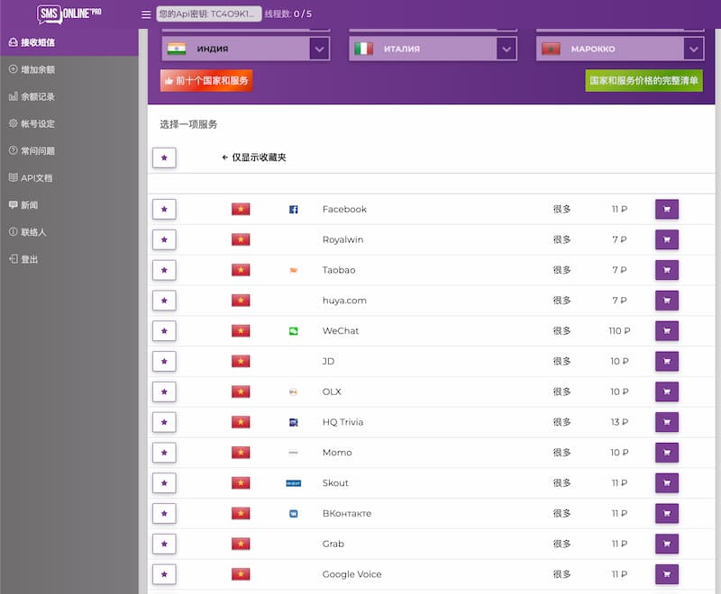Click cart icon in OLX row
The image size is (721, 594).
pyautogui.click(x=666, y=391)
